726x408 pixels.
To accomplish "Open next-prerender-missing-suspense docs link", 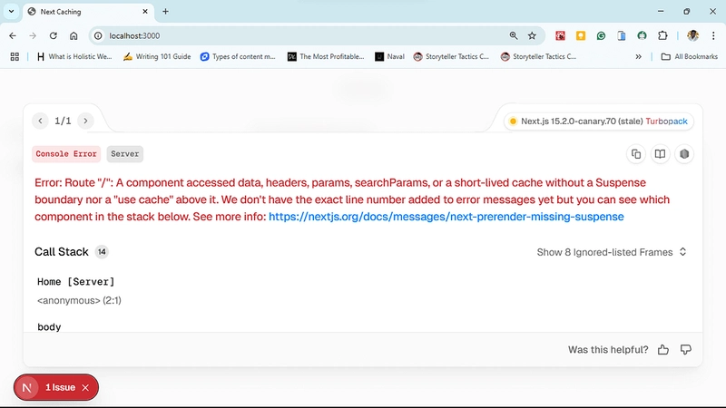I will [x=446, y=217].
